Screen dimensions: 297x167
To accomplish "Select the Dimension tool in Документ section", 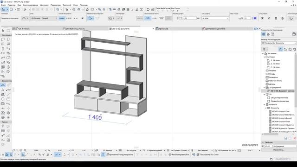I will (x=3, y=85).
